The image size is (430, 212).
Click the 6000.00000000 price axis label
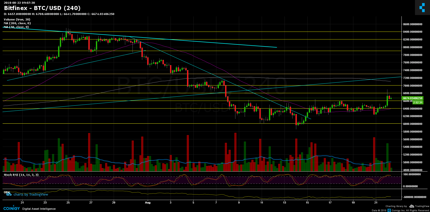click(413, 124)
